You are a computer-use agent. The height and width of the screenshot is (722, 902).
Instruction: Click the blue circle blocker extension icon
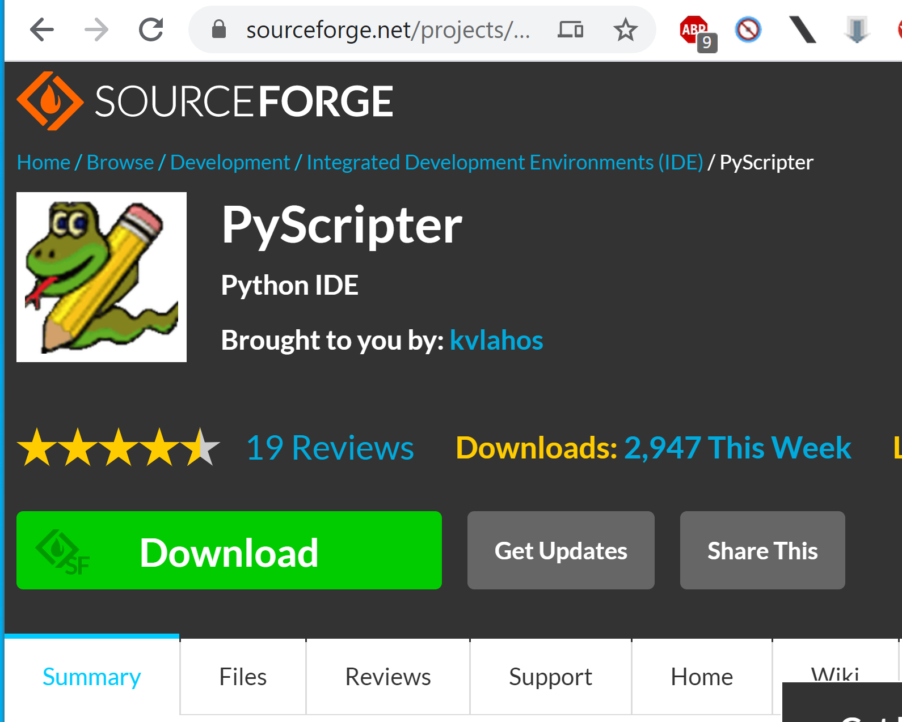pos(748,29)
